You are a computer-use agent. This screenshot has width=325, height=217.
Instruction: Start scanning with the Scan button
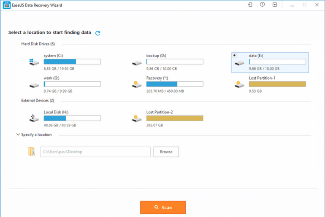click(163, 207)
